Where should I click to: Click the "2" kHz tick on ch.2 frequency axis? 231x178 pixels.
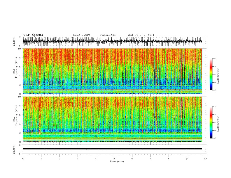[x=20, y=133]
